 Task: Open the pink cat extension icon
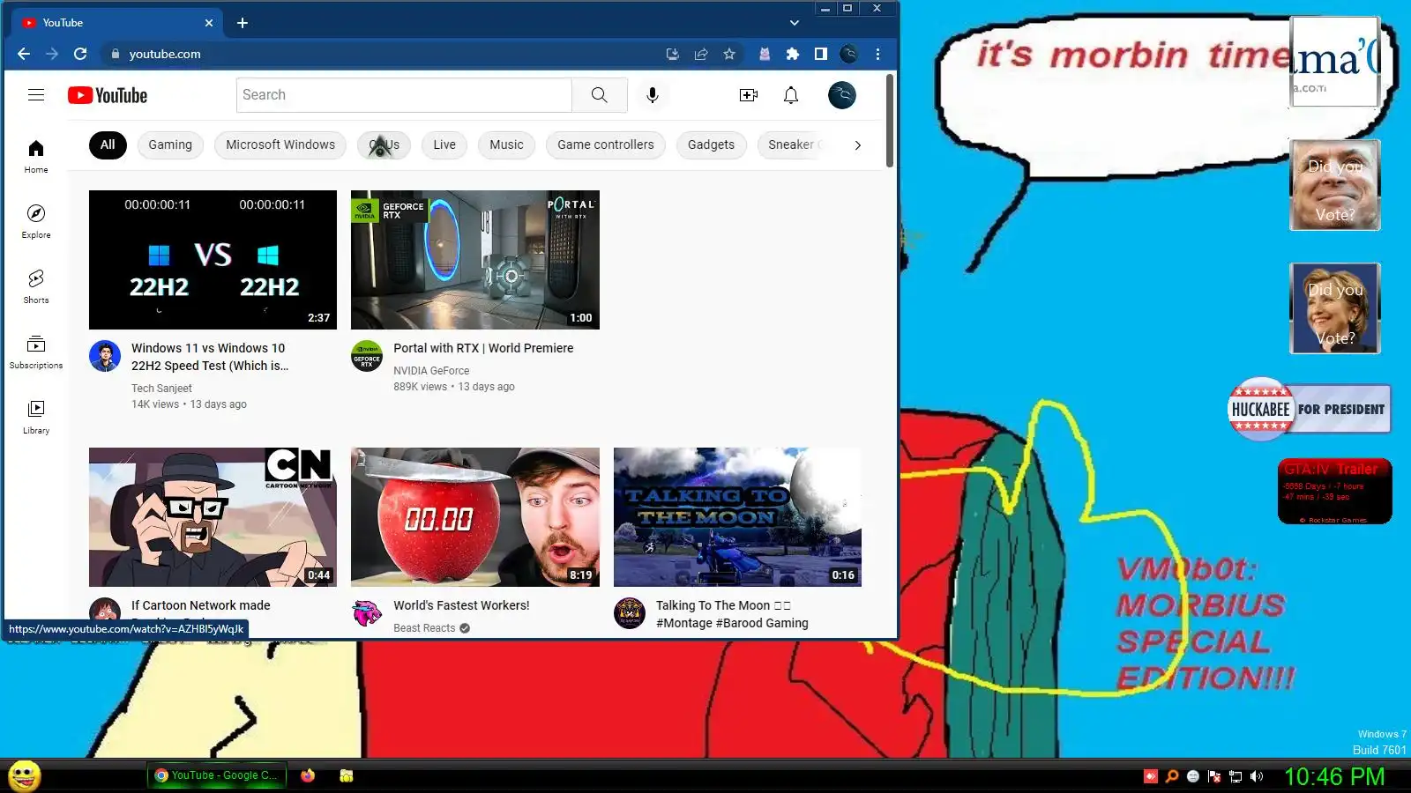pyautogui.click(x=765, y=54)
